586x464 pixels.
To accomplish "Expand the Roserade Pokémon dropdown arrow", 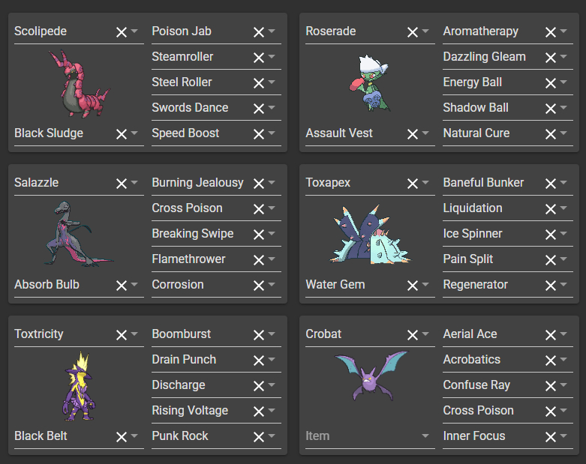I will [x=425, y=31].
